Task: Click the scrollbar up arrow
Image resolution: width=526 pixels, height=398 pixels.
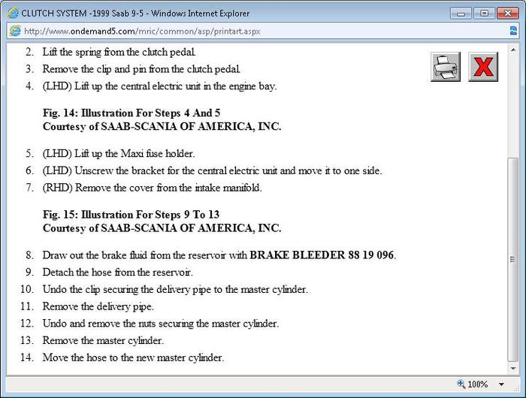Action: [513, 50]
